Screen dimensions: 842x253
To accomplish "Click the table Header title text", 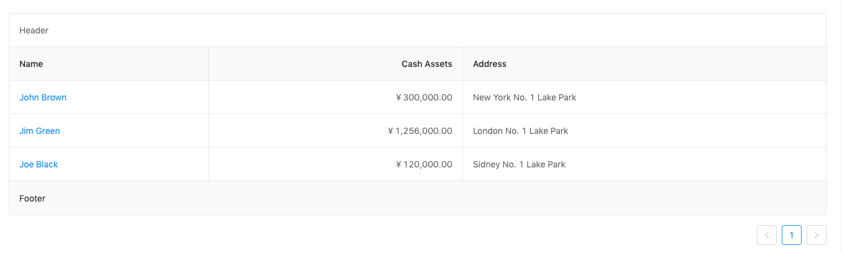I will (34, 30).
